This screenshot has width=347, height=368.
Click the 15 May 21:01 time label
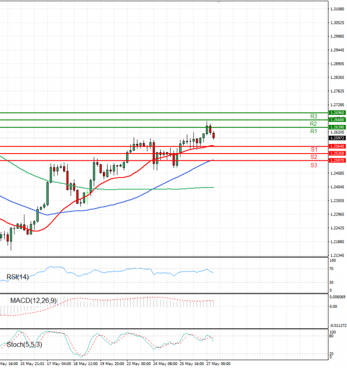click(32, 364)
